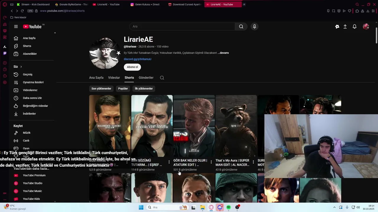The width and height of the screenshot is (378, 212).
Task: Open Windows Start menu
Action: coord(141,208)
